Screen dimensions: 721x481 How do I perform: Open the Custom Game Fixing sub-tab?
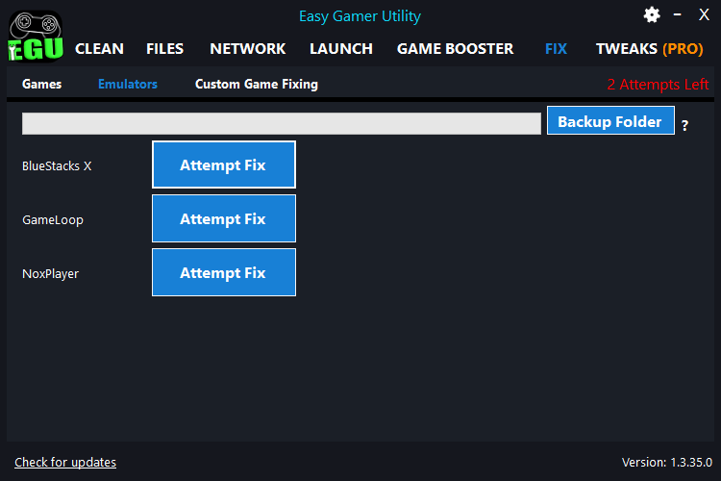257,85
